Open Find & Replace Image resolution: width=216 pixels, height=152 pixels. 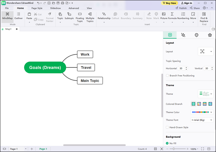coord(204,17)
